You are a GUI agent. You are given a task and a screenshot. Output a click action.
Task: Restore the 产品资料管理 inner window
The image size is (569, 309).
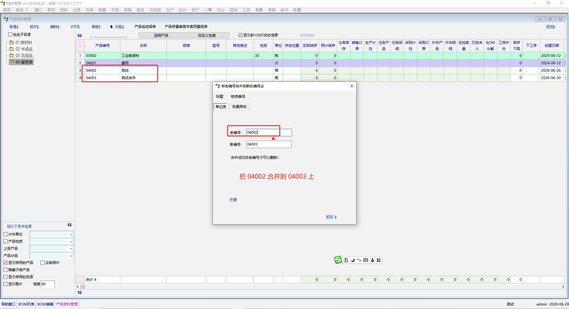pyautogui.click(x=550, y=19)
